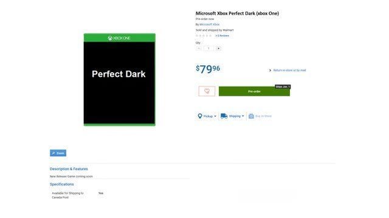Open the Reviews link
Image resolution: width=389 pixels, height=218 pixels.
pyautogui.click(x=222, y=36)
